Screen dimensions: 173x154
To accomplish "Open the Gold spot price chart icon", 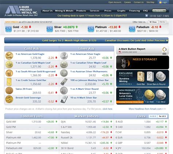I will [8, 29].
